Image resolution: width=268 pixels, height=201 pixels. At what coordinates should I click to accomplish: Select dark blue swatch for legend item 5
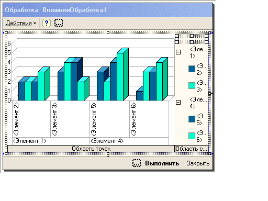(192, 119)
